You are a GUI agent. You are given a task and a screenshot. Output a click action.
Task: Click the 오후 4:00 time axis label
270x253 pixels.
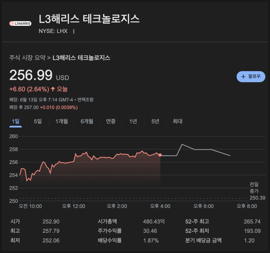(x=160, y=206)
